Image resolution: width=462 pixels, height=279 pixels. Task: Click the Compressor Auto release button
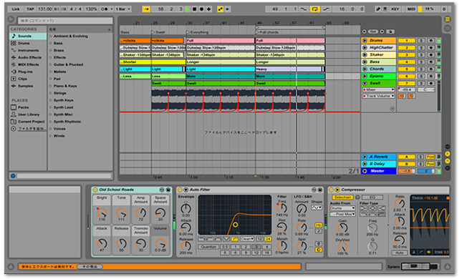click(x=400, y=253)
